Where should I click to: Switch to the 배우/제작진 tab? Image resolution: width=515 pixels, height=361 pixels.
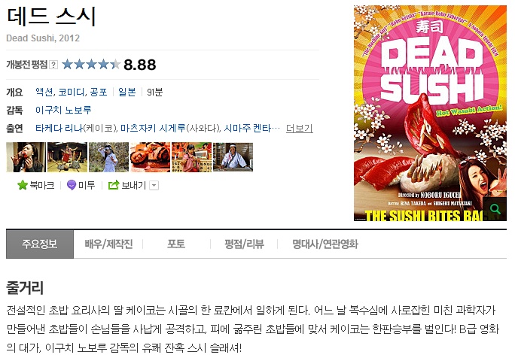coord(108,244)
